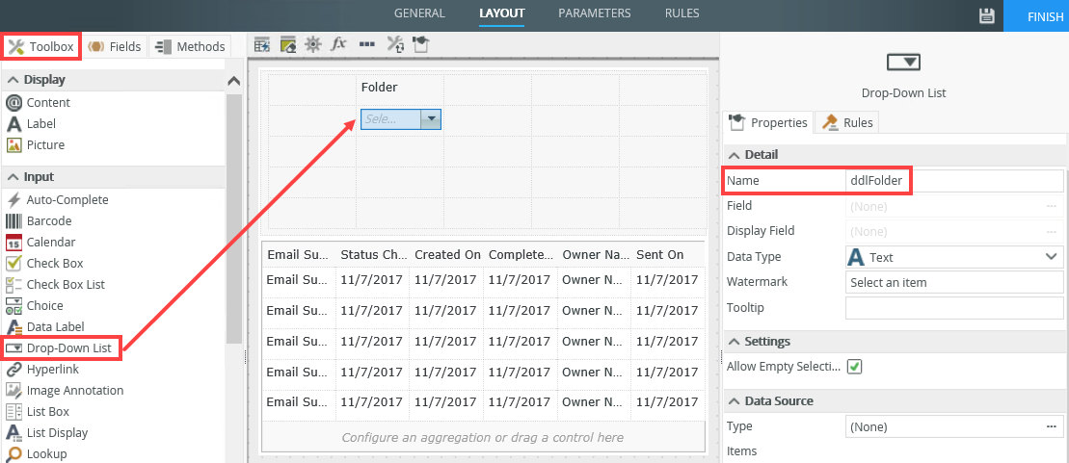Collapse the Input toolbox section

pyautogui.click(x=13, y=177)
